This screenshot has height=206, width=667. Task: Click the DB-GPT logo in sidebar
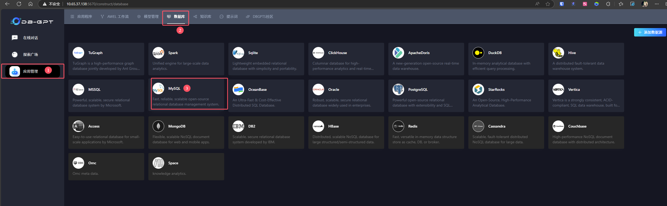pyautogui.click(x=32, y=21)
